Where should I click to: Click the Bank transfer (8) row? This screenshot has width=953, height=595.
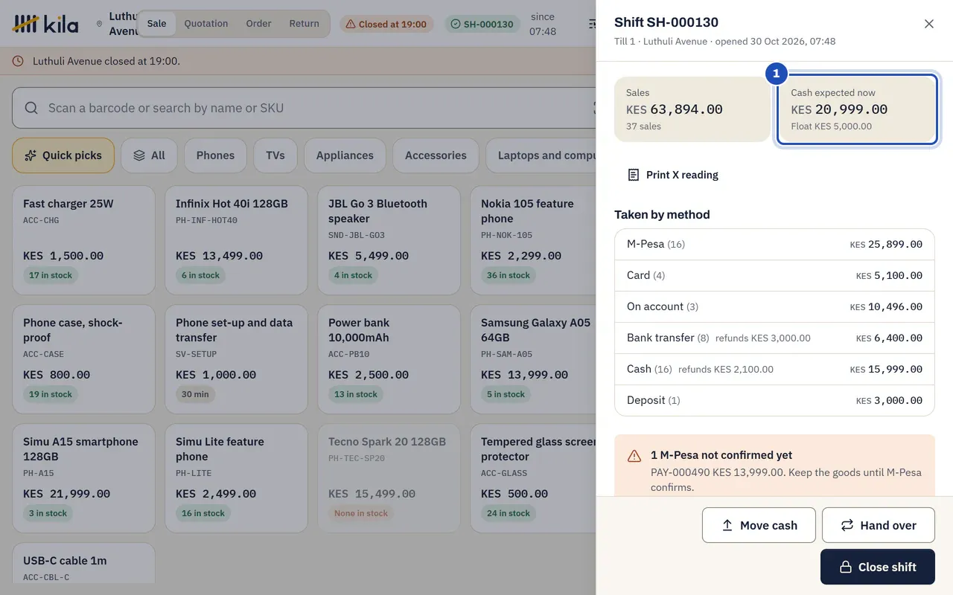[x=774, y=338]
